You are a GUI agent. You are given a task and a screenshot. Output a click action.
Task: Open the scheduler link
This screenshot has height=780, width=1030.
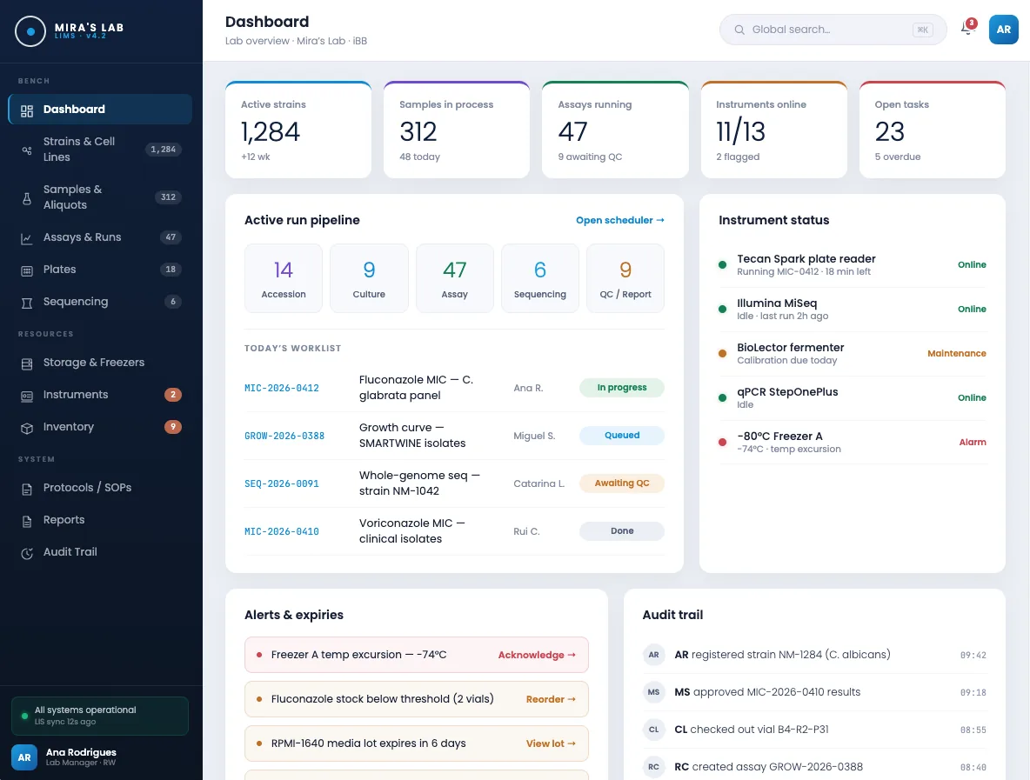(x=620, y=221)
